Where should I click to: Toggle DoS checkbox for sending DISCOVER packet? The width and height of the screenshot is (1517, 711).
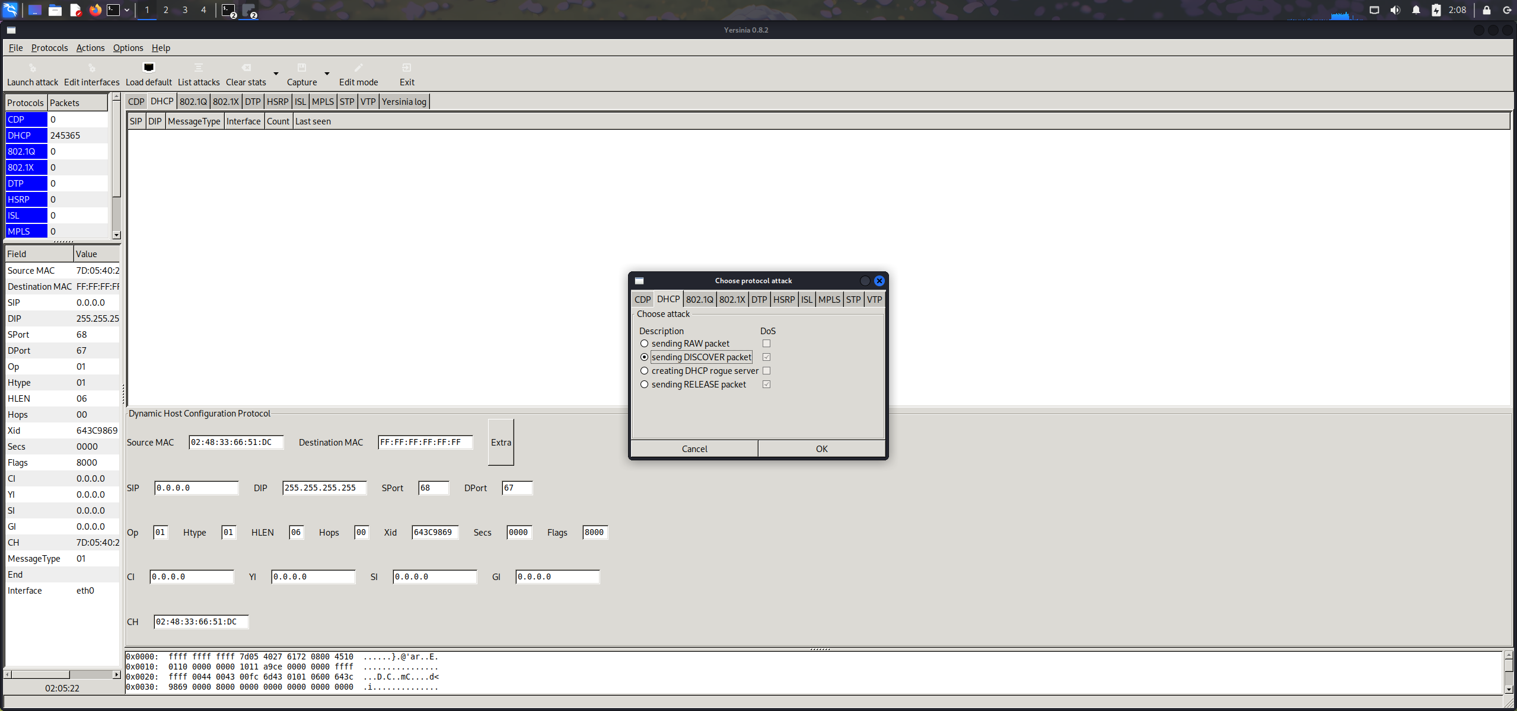pyautogui.click(x=766, y=357)
